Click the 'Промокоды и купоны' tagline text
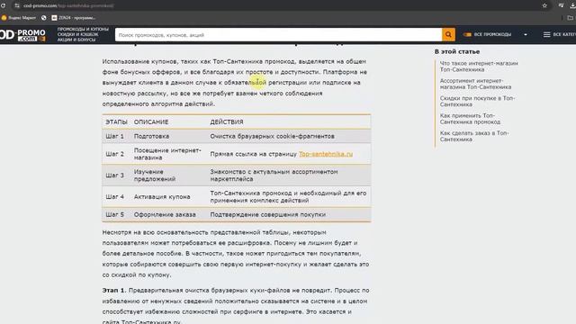Image resolution: width=576 pixels, height=324 pixels. pyautogui.click(x=83, y=29)
